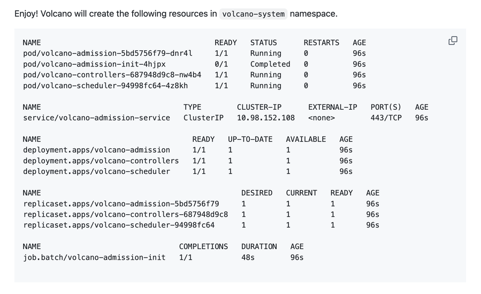Click the 0/1 ready value

(x=221, y=64)
